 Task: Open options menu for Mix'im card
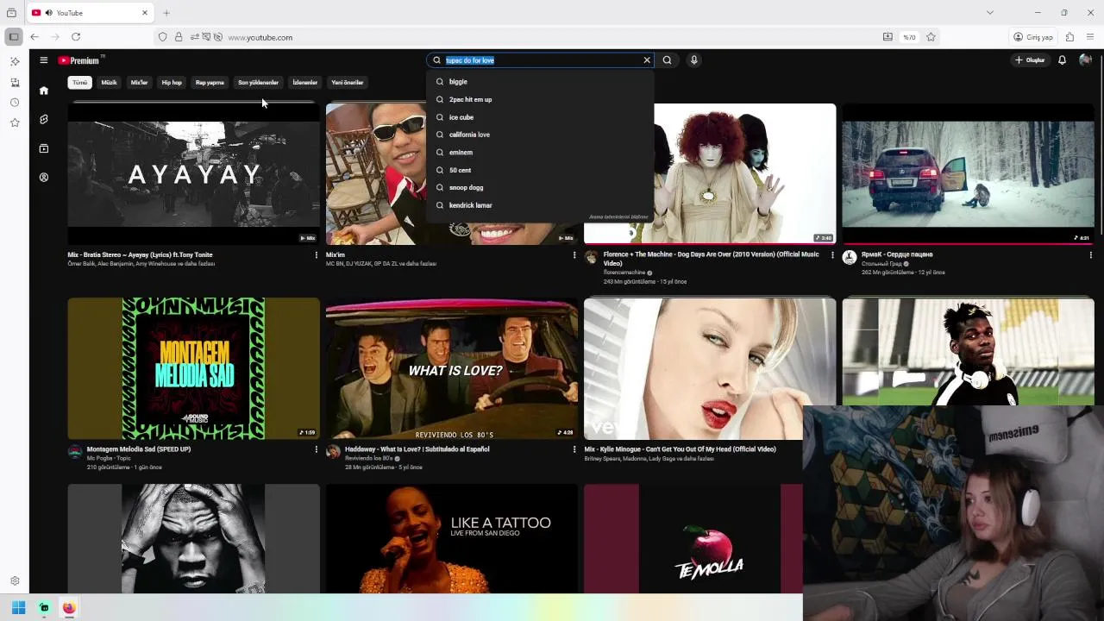click(x=574, y=255)
